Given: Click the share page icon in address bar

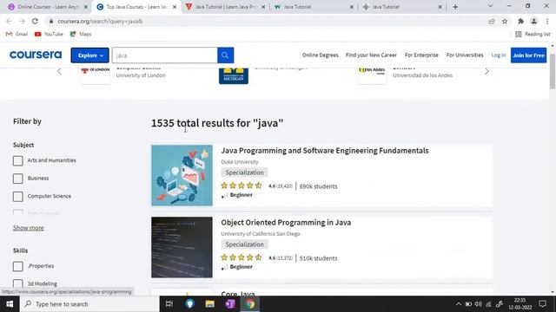Looking at the screenshot, I should tap(492, 21).
